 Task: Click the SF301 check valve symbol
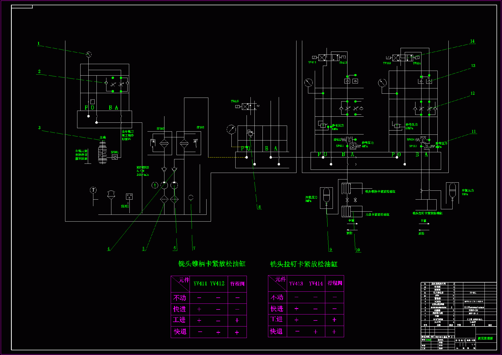(x=115, y=157)
